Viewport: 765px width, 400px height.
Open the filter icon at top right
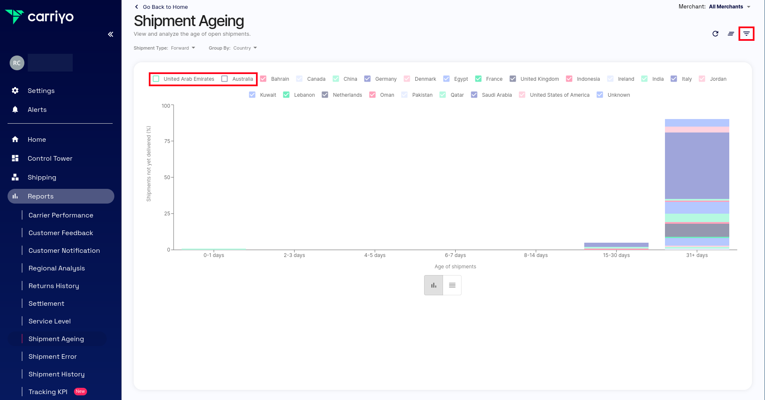coord(747,34)
